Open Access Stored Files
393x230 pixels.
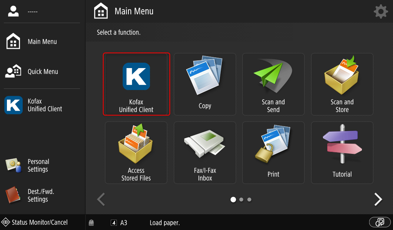click(136, 153)
